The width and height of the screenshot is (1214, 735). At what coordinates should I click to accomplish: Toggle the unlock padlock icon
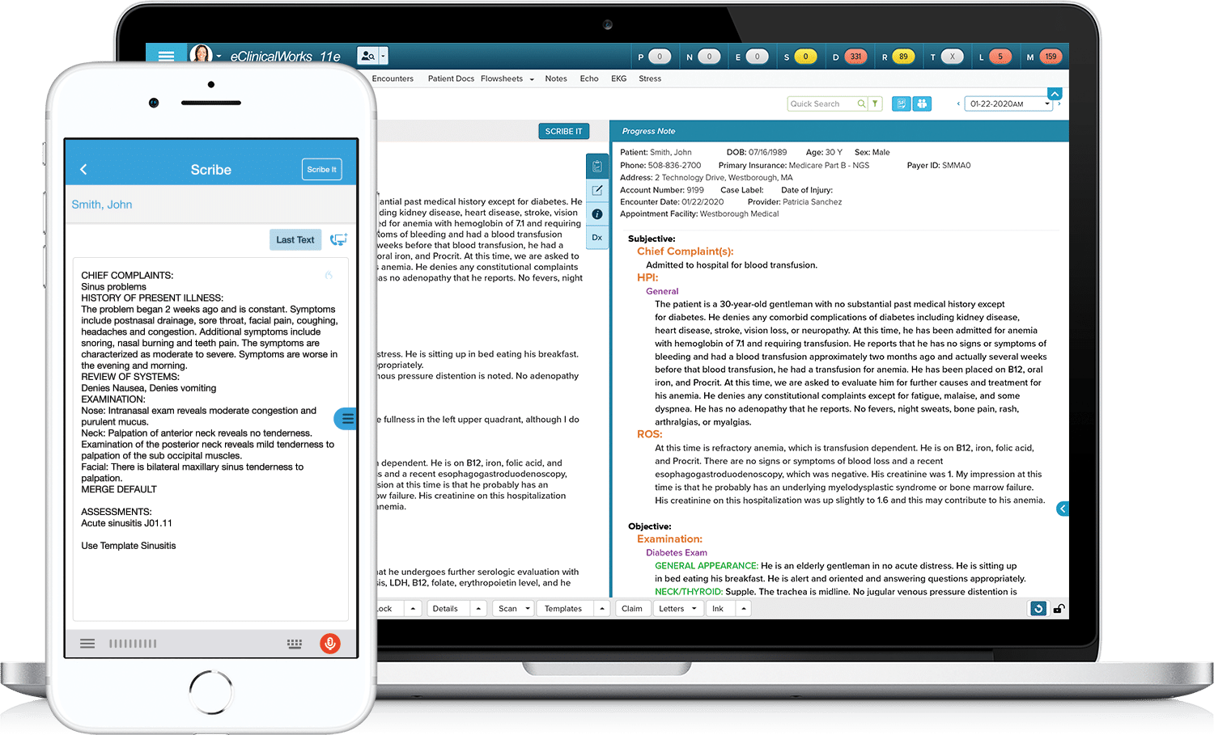(x=1059, y=609)
